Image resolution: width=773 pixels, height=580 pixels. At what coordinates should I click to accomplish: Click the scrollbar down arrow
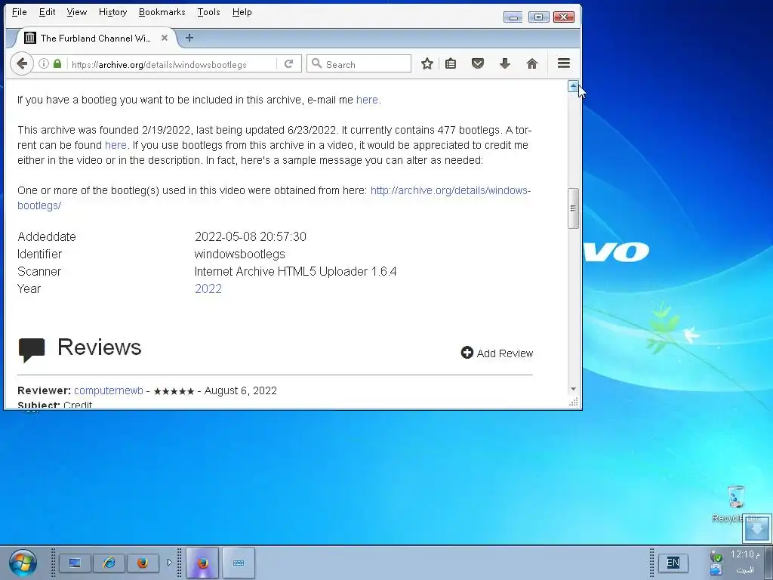point(573,389)
